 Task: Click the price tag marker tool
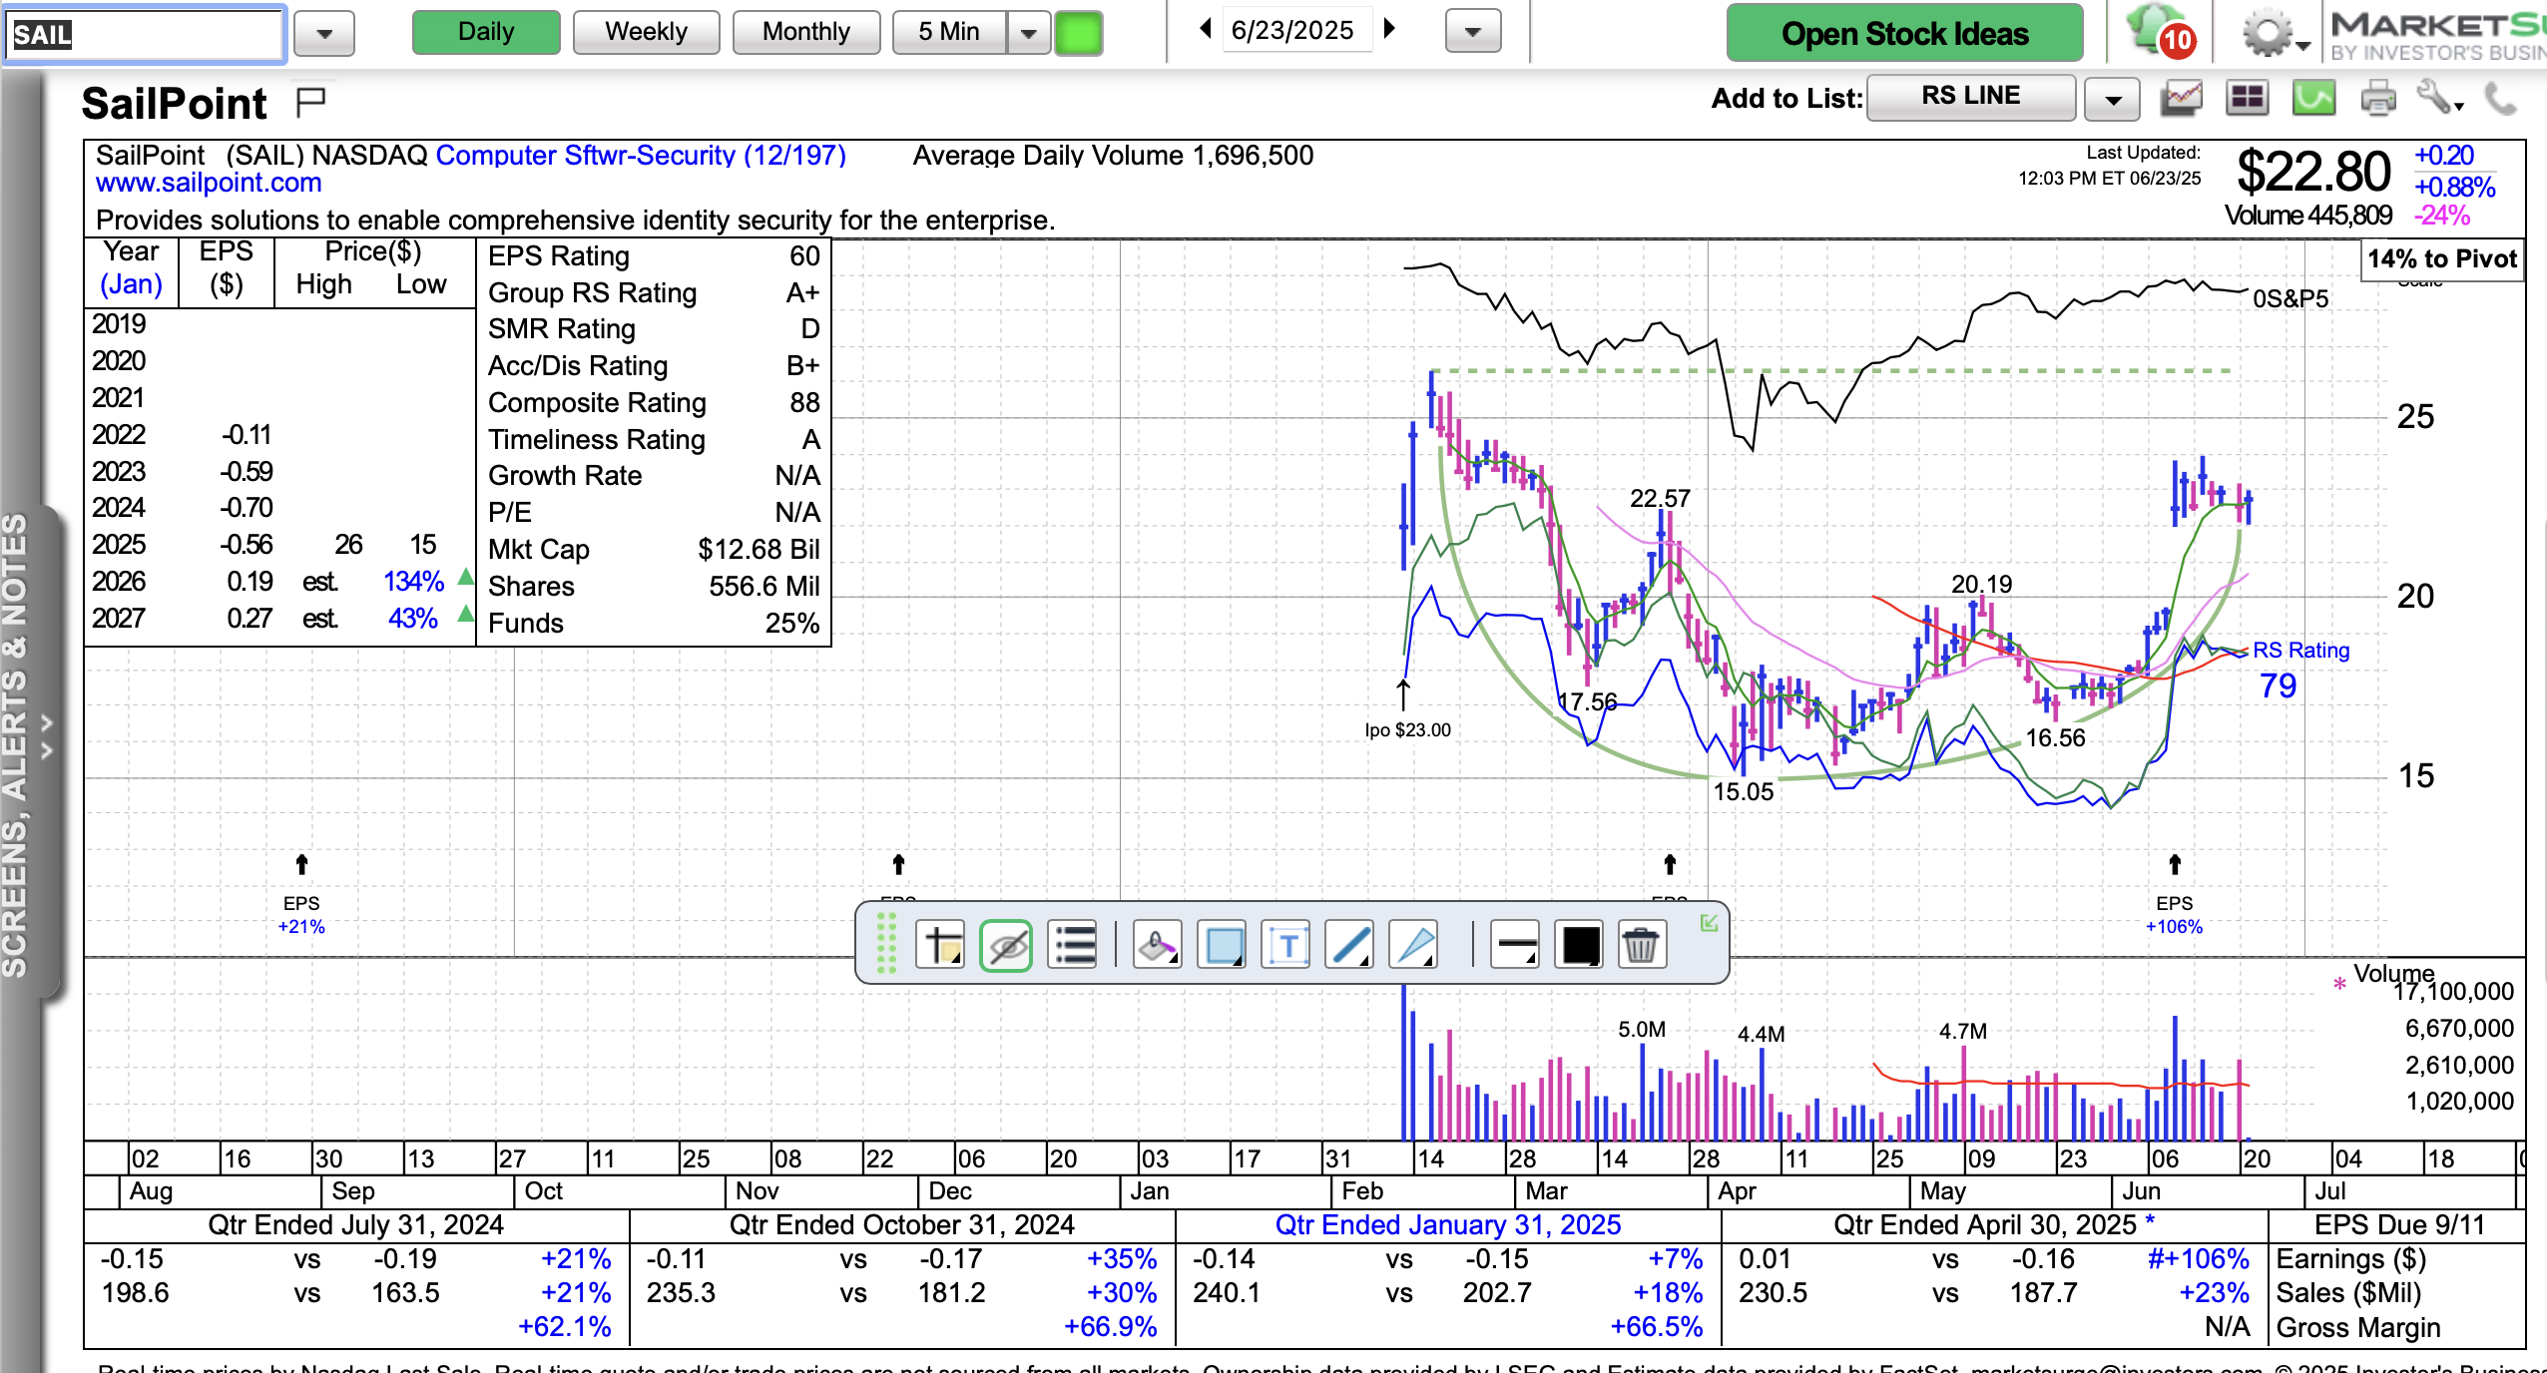[x=1158, y=944]
